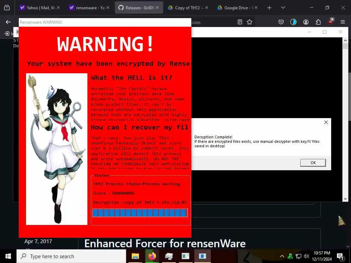Click the Score 300000000 status text

pos(114,193)
